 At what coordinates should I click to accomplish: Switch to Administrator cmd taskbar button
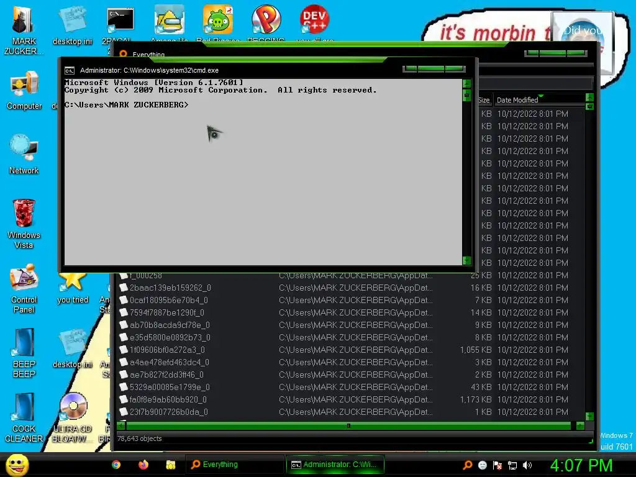[x=335, y=465]
